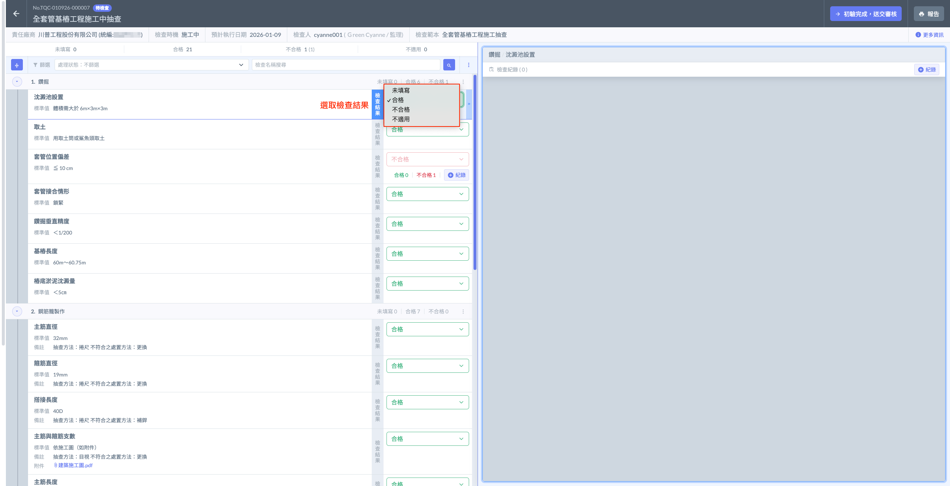The width and height of the screenshot is (950, 486).
Task: Click 更多資訊 info icon link
Action: click(929, 35)
